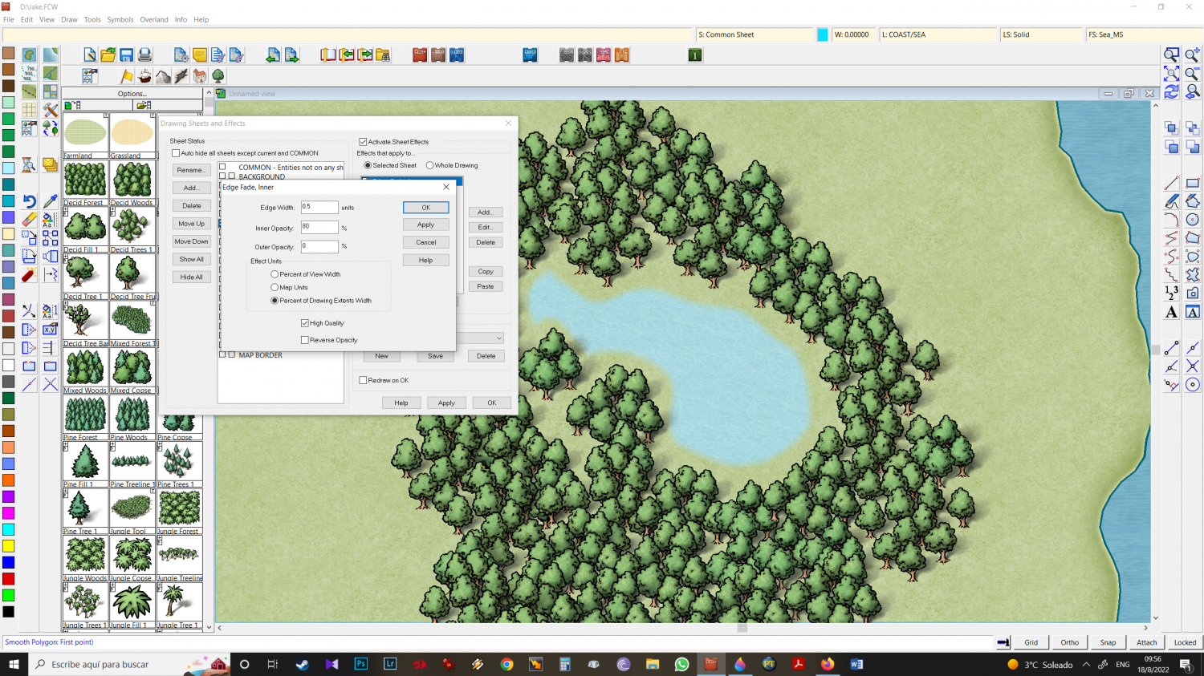
Task: Select the Whole Drawing radio button
Action: click(429, 165)
